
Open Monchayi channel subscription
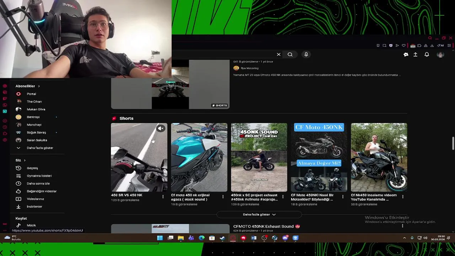[x=34, y=125]
